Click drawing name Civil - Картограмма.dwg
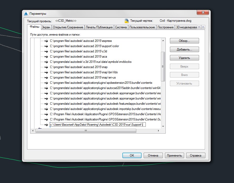Viewport: 234px width, 183px height. [x=175, y=21]
